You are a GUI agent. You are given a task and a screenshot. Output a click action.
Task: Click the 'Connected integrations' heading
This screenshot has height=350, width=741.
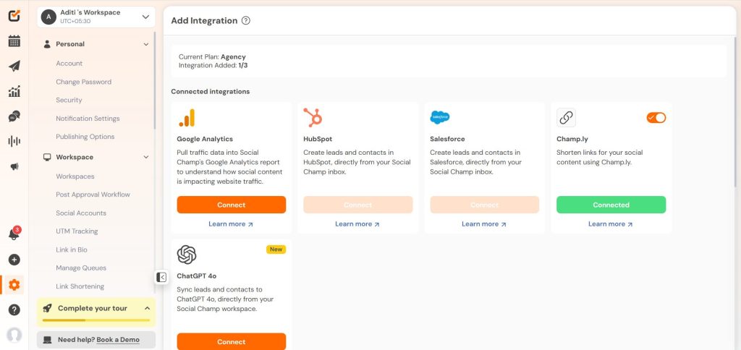tap(211, 92)
